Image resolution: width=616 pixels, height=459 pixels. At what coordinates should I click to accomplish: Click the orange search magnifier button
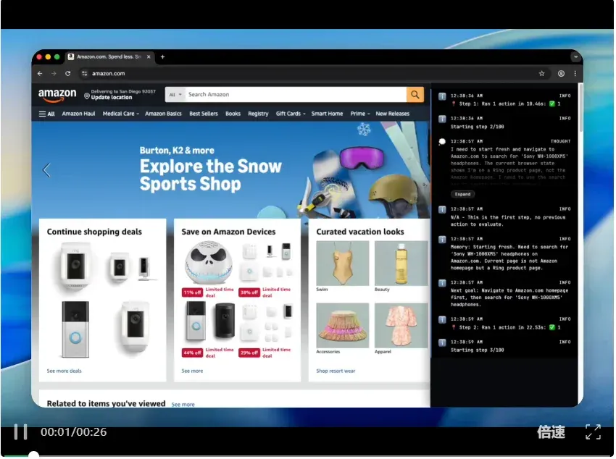(415, 95)
